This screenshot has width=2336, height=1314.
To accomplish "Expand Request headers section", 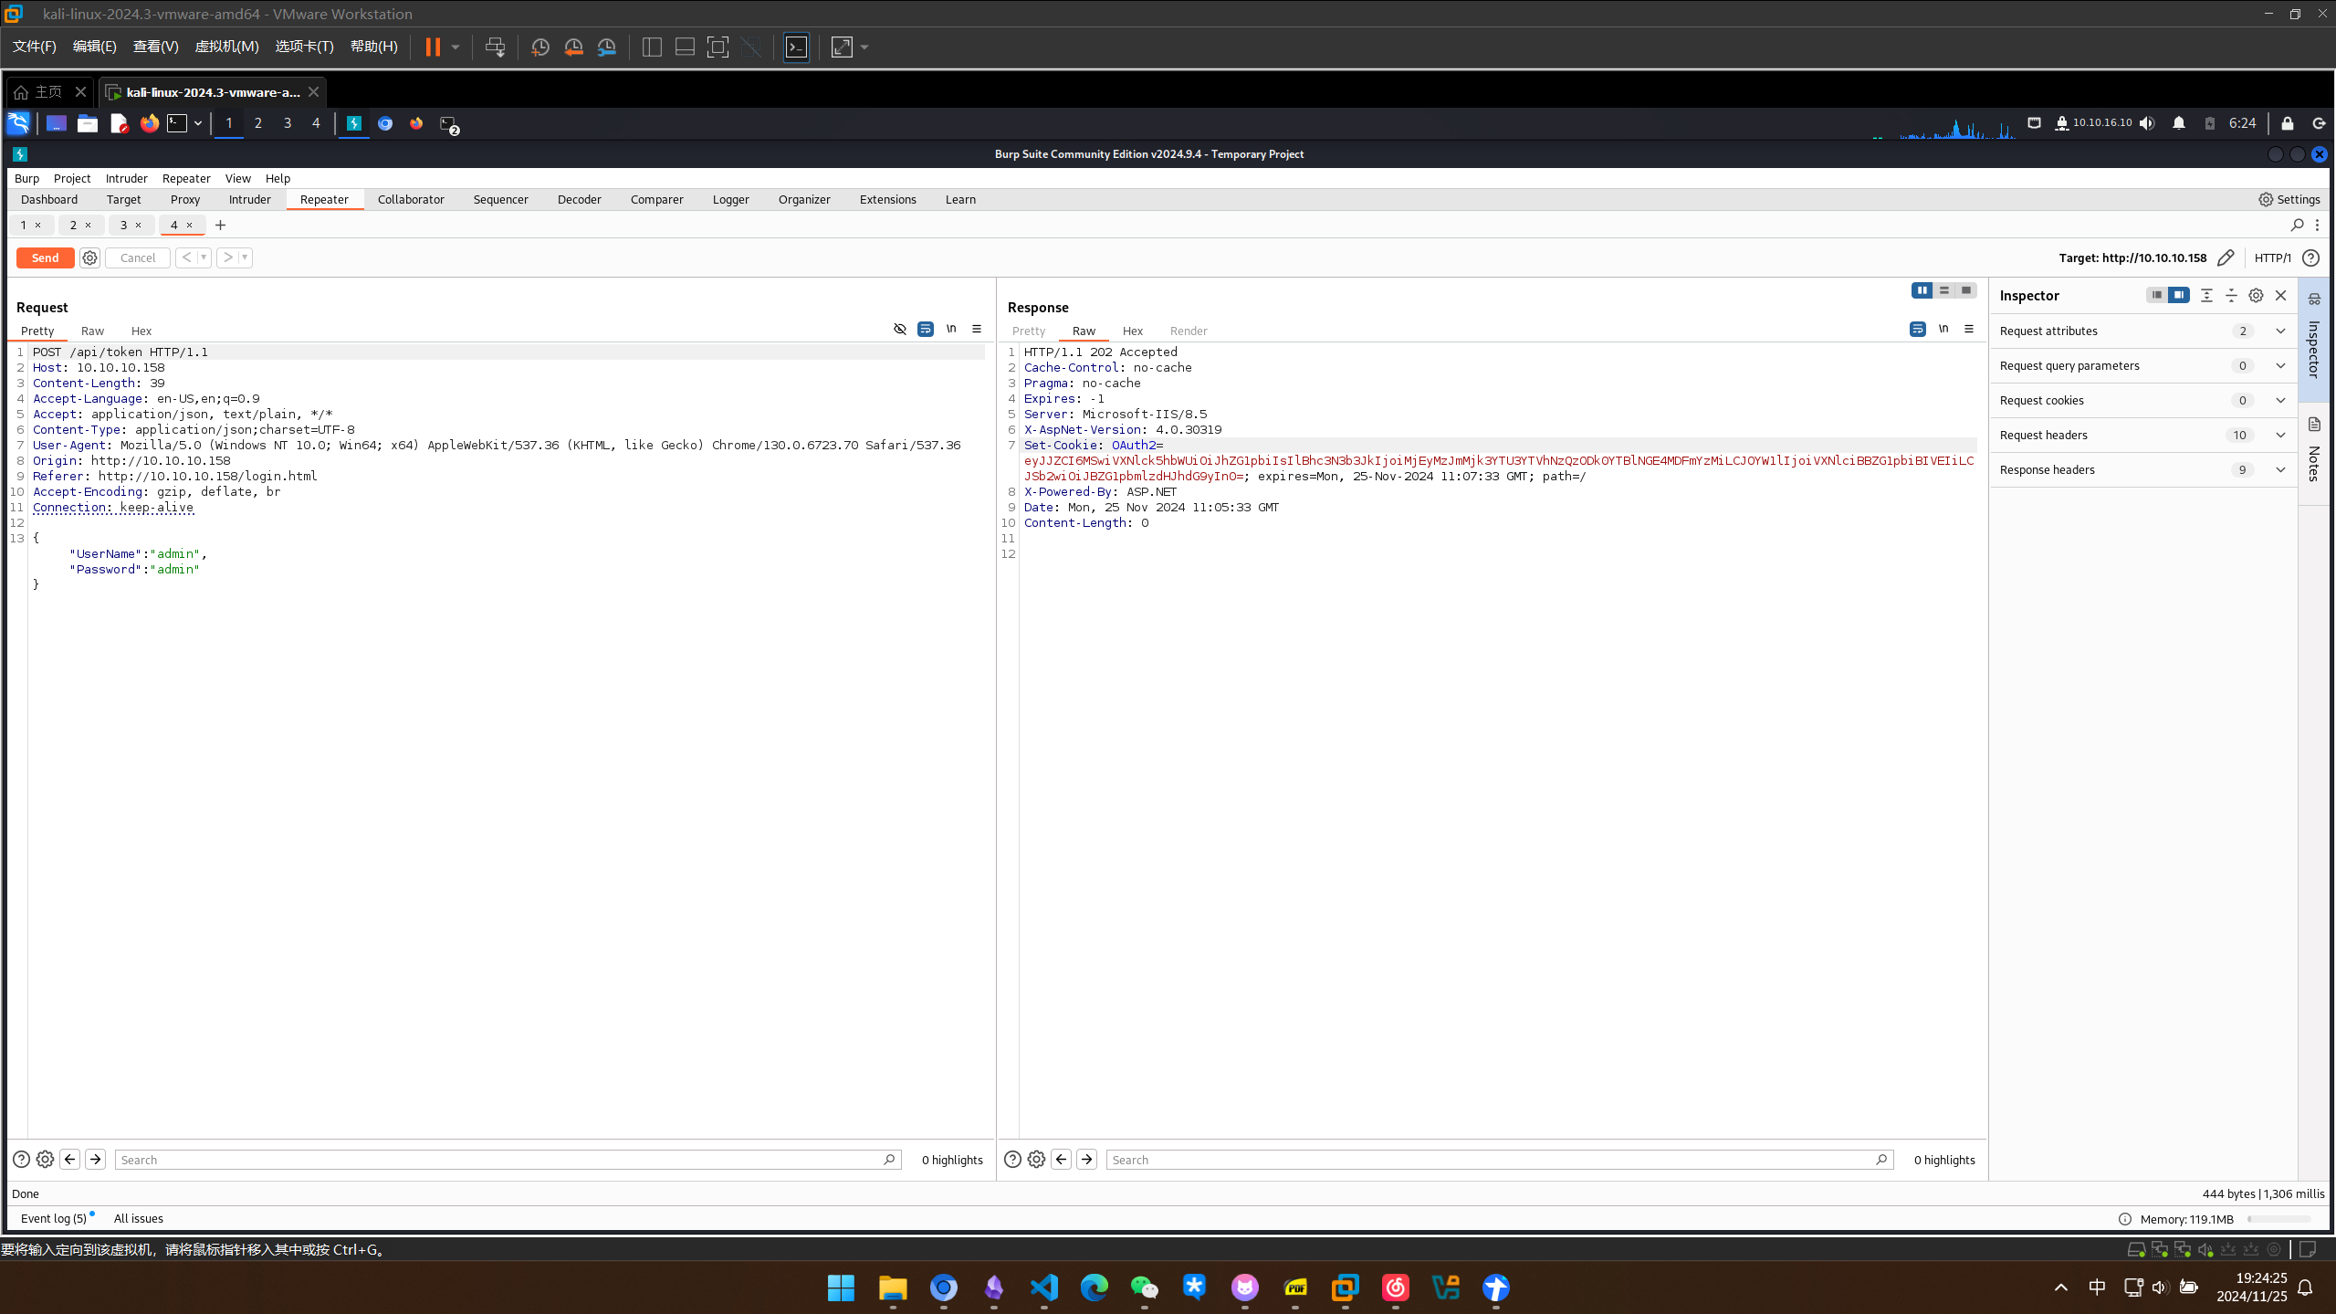I will [x=2279, y=435].
